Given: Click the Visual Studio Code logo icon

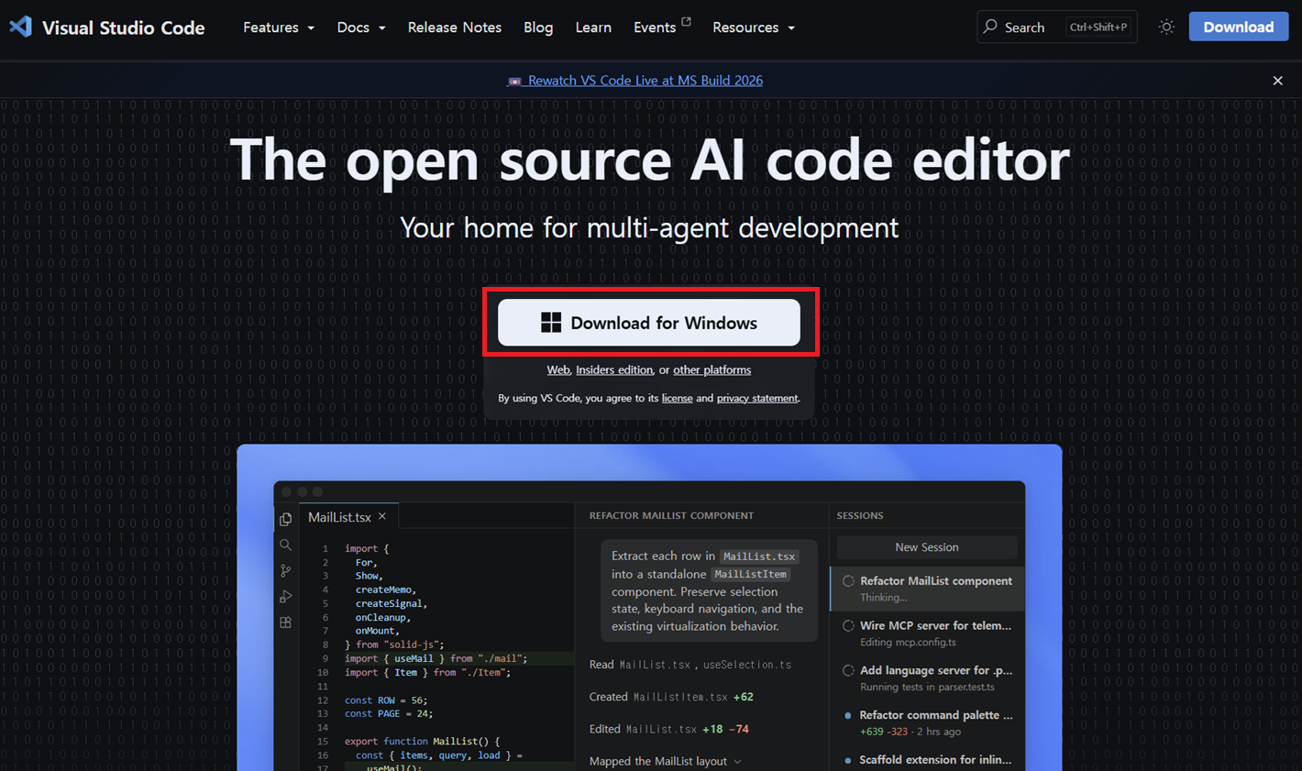Looking at the screenshot, I should pyautogui.click(x=20, y=27).
